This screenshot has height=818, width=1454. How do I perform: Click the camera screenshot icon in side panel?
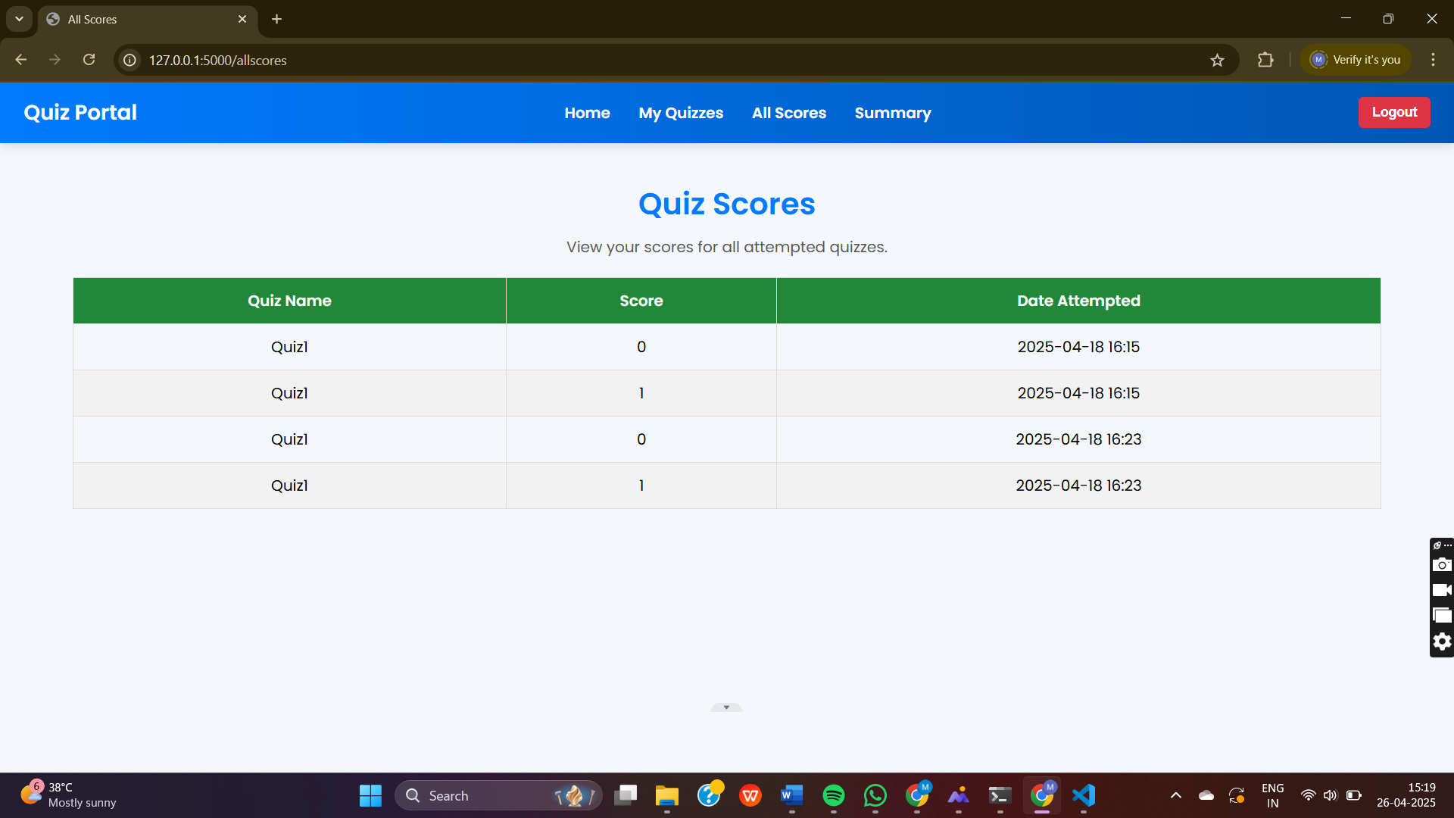coord(1442,565)
